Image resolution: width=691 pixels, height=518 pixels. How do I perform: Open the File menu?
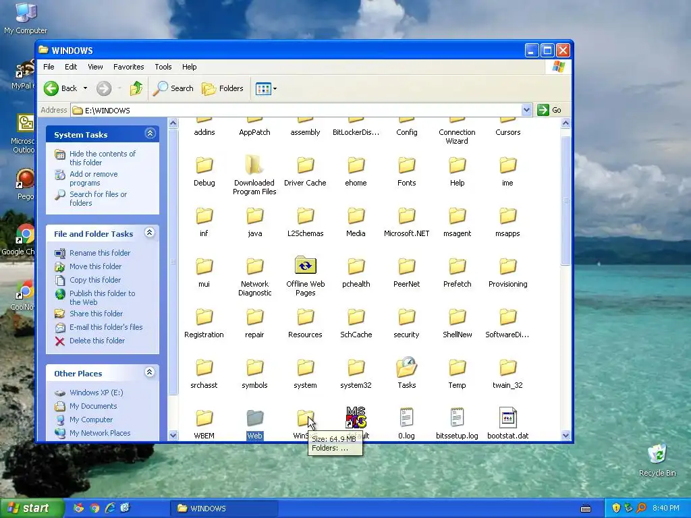pyautogui.click(x=49, y=67)
